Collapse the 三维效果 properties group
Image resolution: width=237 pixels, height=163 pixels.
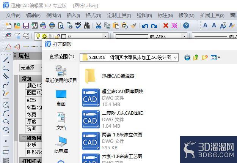tap(31, 138)
